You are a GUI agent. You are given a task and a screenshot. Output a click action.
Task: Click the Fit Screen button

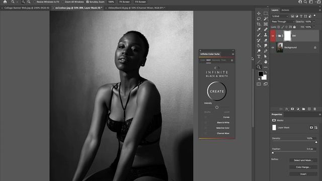(x=124, y=2)
